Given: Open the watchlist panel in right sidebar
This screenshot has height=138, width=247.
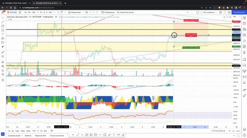Looking at the screenshot, I should 244,18.
